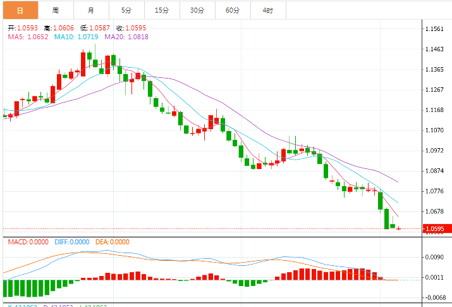Open the 4时 timeframe tab
The image size is (452, 307).
coord(269,10)
